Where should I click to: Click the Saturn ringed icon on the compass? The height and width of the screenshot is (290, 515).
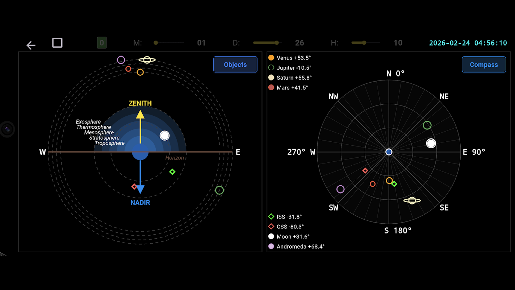pyautogui.click(x=412, y=200)
